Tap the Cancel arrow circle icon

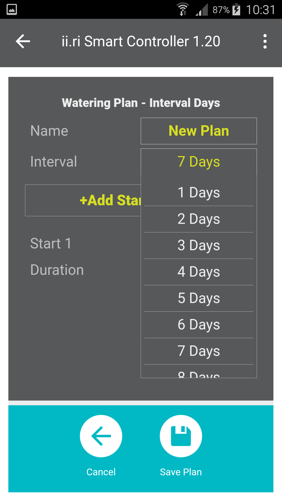click(x=101, y=436)
